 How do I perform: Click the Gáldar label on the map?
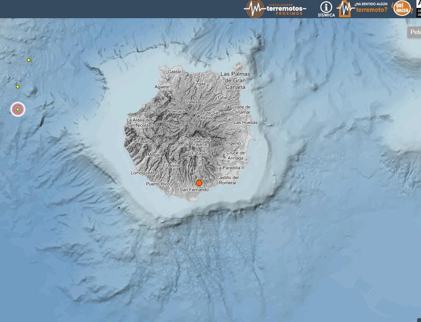click(175, 71)
